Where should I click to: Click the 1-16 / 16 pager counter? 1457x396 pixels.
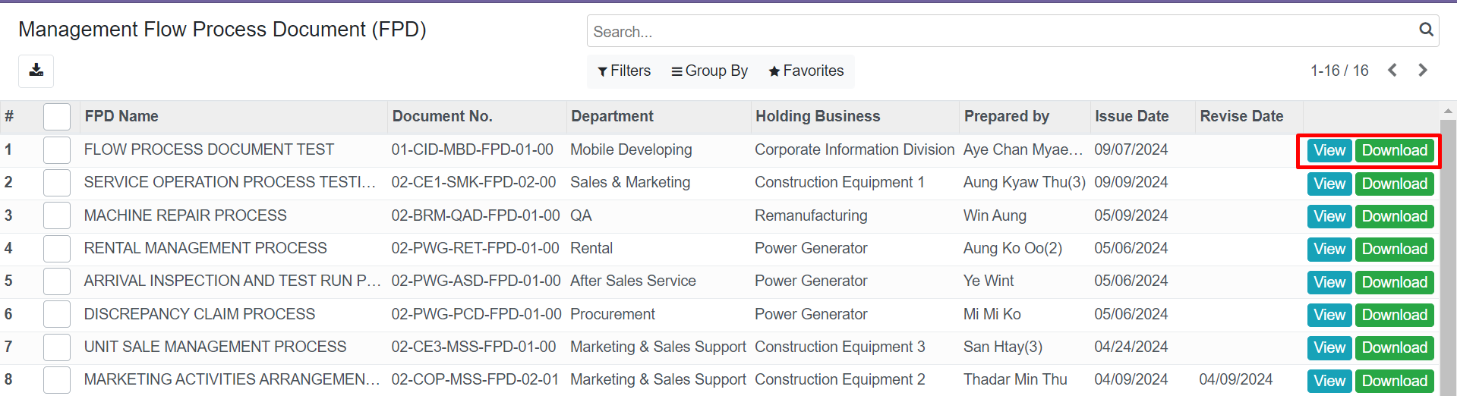coord(1339,71)
